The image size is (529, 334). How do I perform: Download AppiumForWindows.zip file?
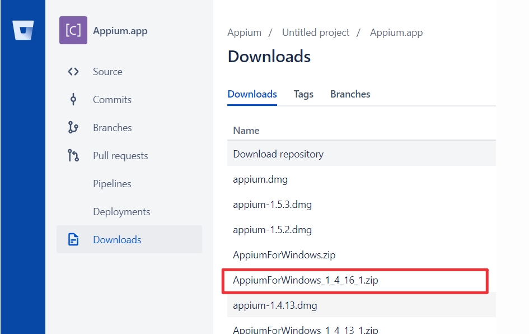(x=284, y=255)
